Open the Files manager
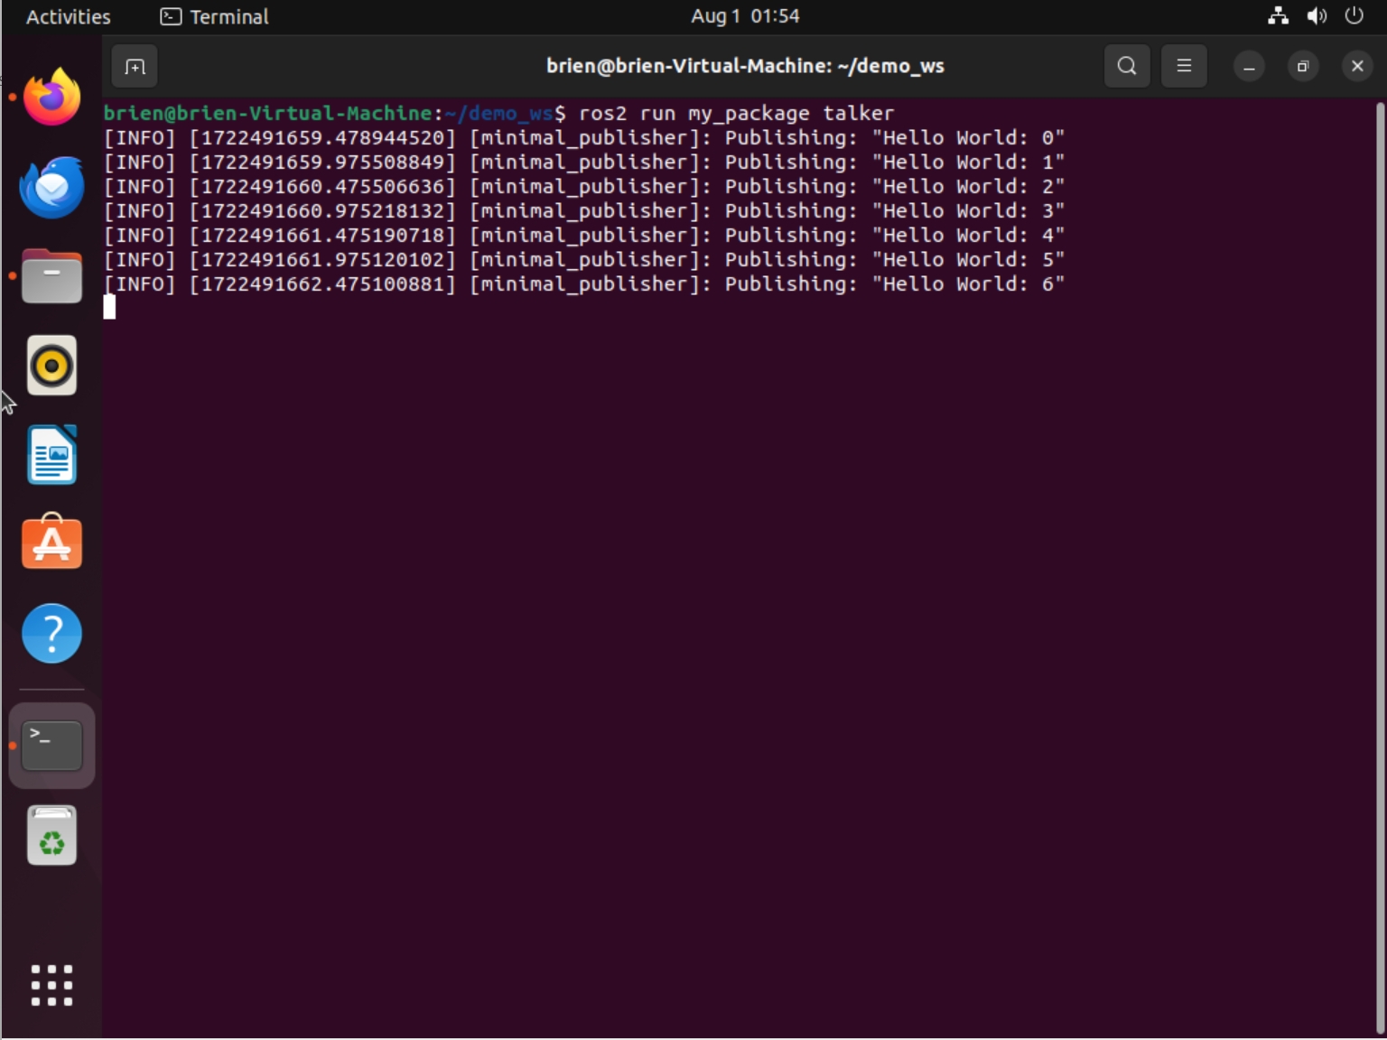Screen dimensions: 1387x1040 coord(51,276)
